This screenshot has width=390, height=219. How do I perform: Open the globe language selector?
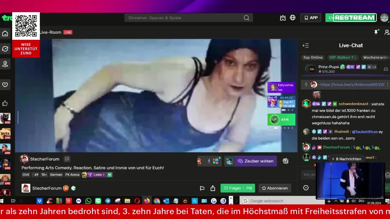(x=292, y=18)
